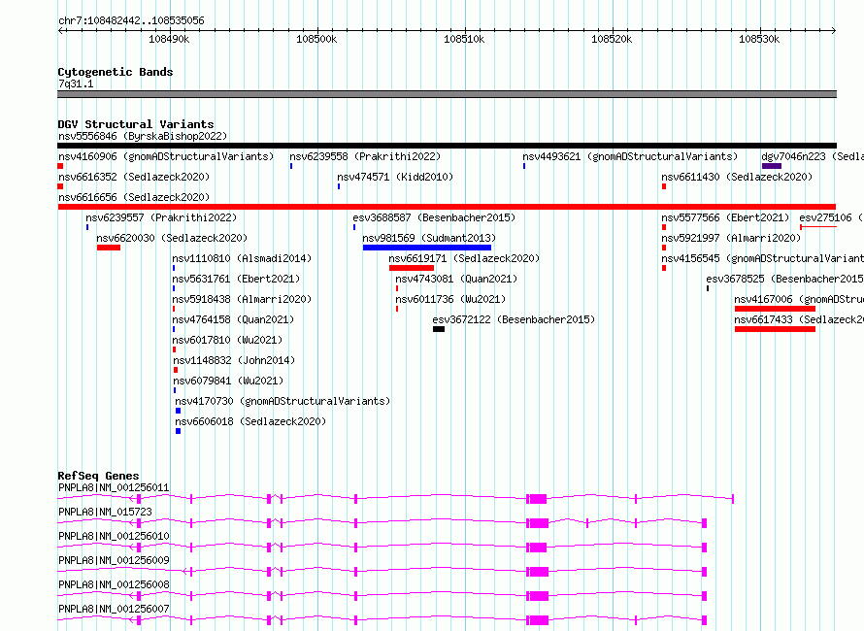Click the 108510k ruler position
The height and width of the screenshot is (631, 864).
464,39
